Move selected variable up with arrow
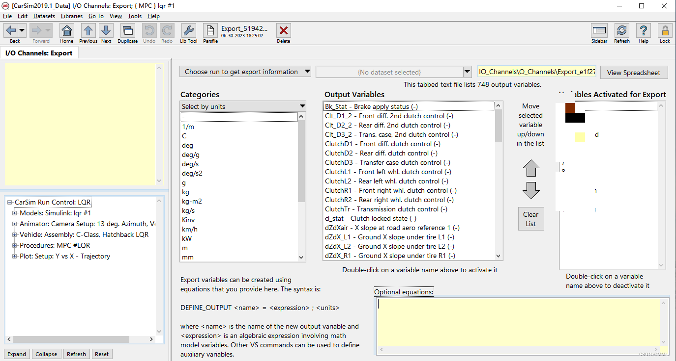This screenshot has height=361, width=676. (x=531, y=168)
